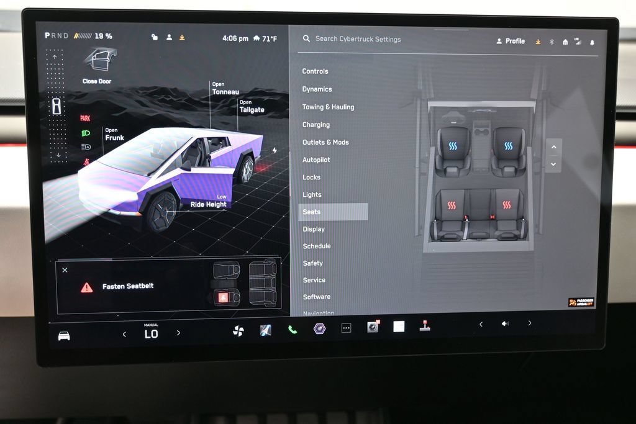Tap the Close Door icon
The image size is (636, 424).
[100, 60]
